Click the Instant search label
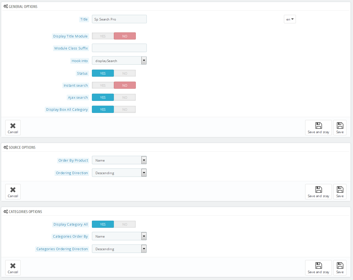The height and width of the screenshot is (280, 353). [76, 85]
